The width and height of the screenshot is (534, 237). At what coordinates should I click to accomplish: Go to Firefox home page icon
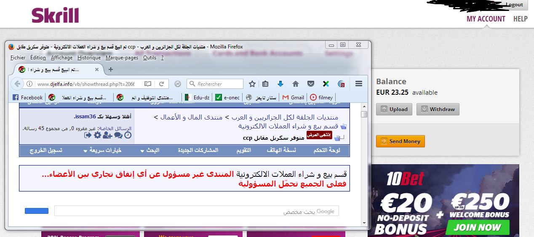(296, 84)
